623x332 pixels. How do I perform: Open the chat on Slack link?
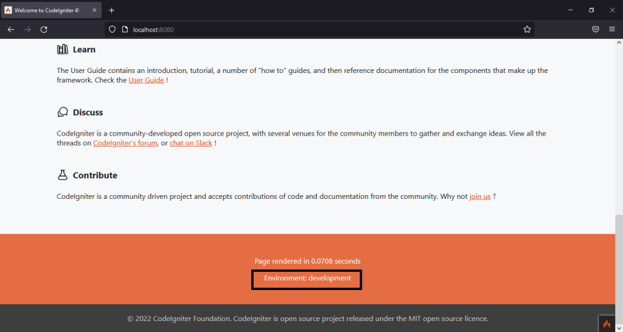[x=190, y=143]
